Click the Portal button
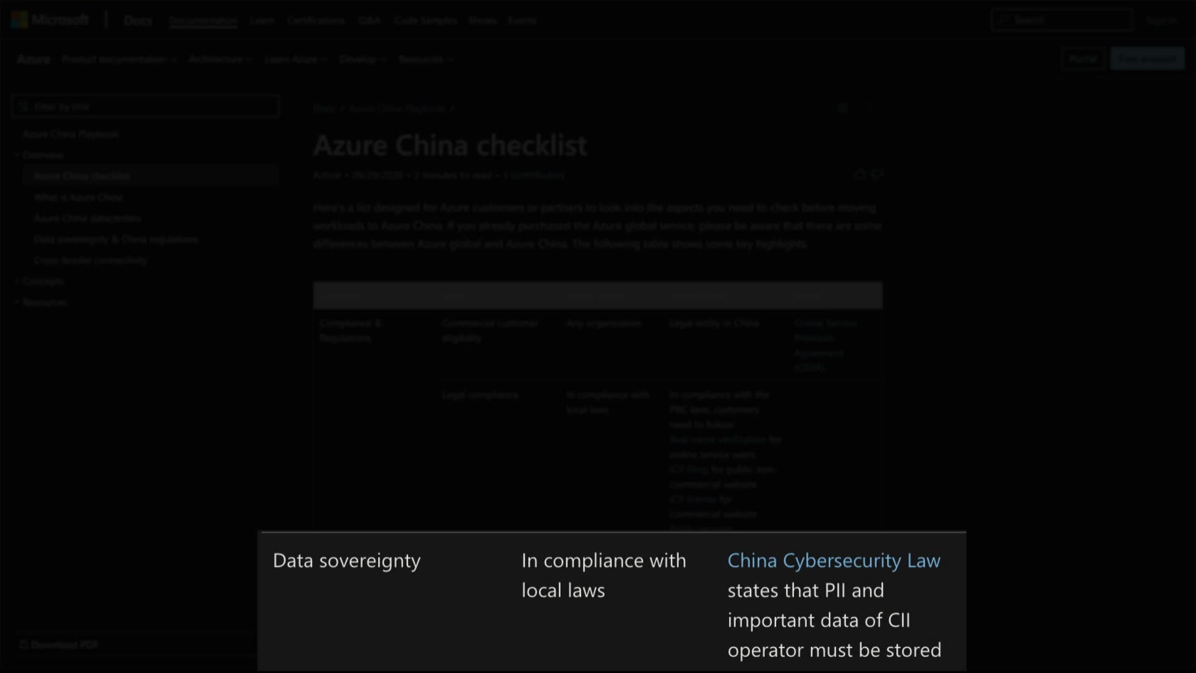1196x673 pixels. pos(1083,59)
